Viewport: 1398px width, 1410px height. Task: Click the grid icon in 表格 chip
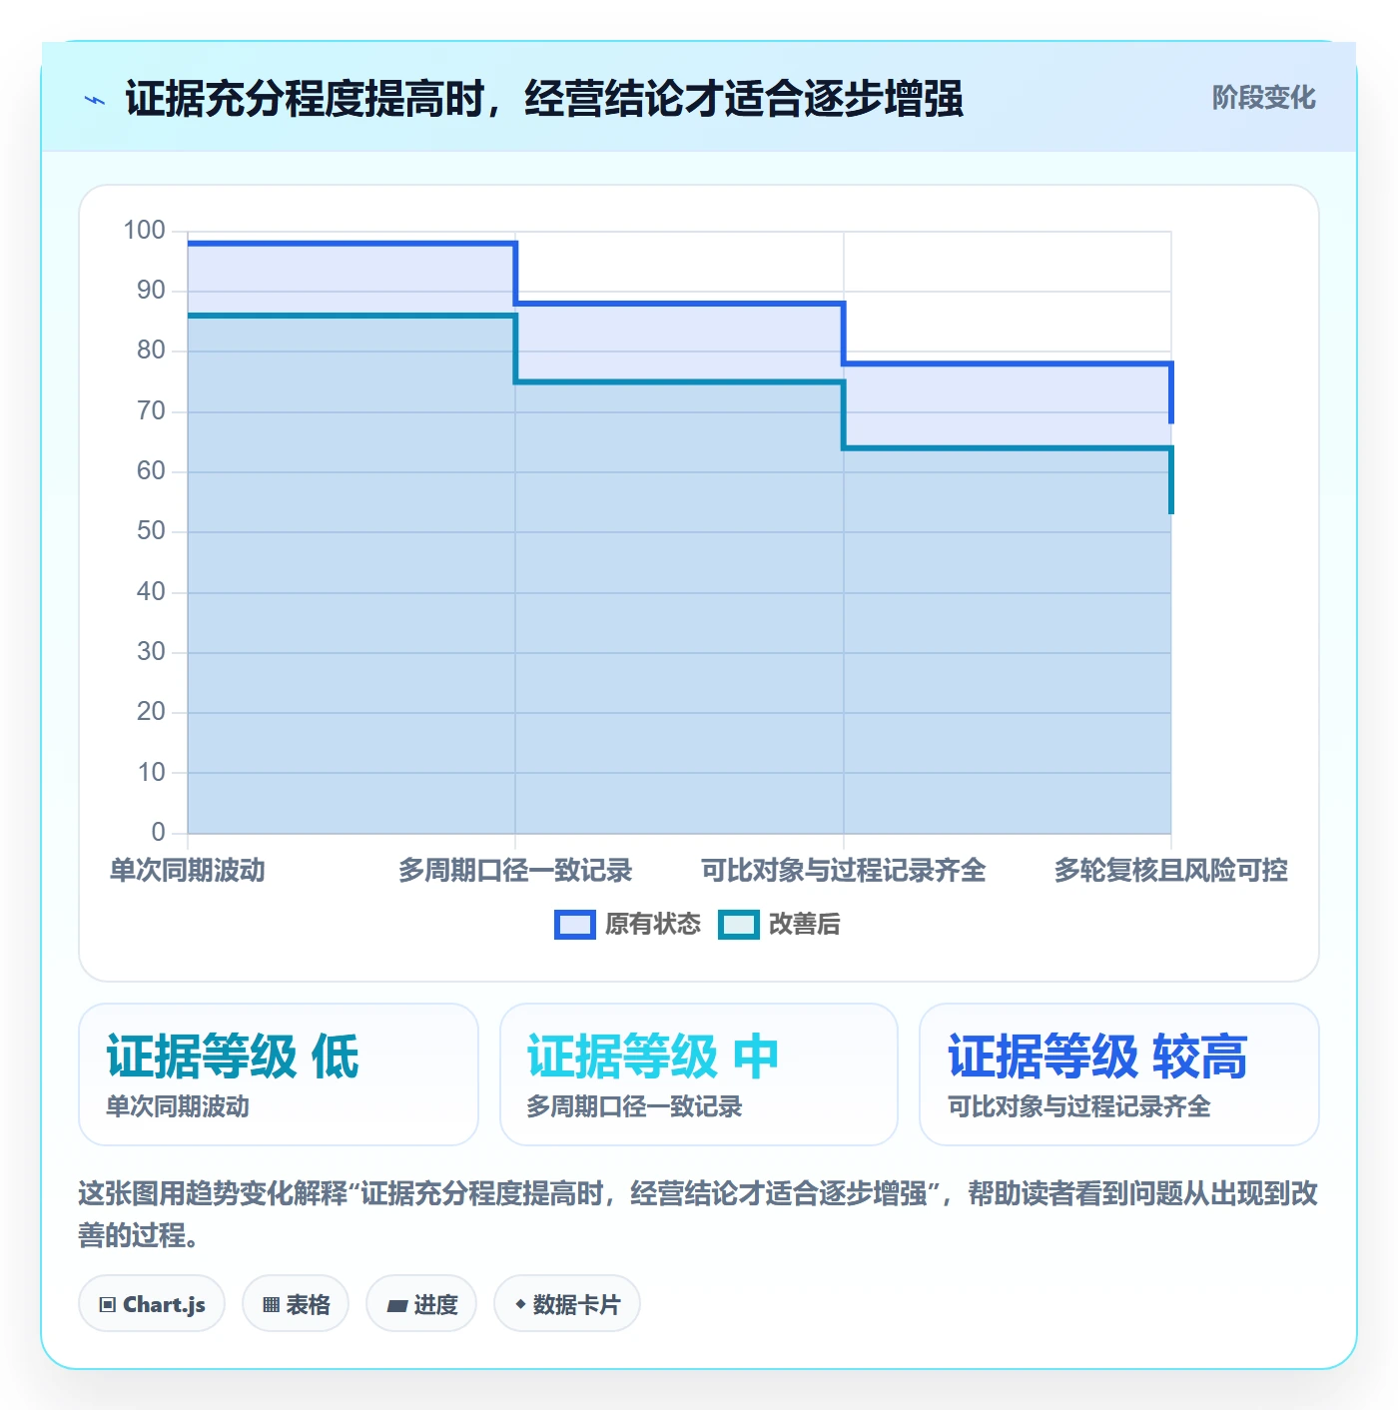(271, 1305)
